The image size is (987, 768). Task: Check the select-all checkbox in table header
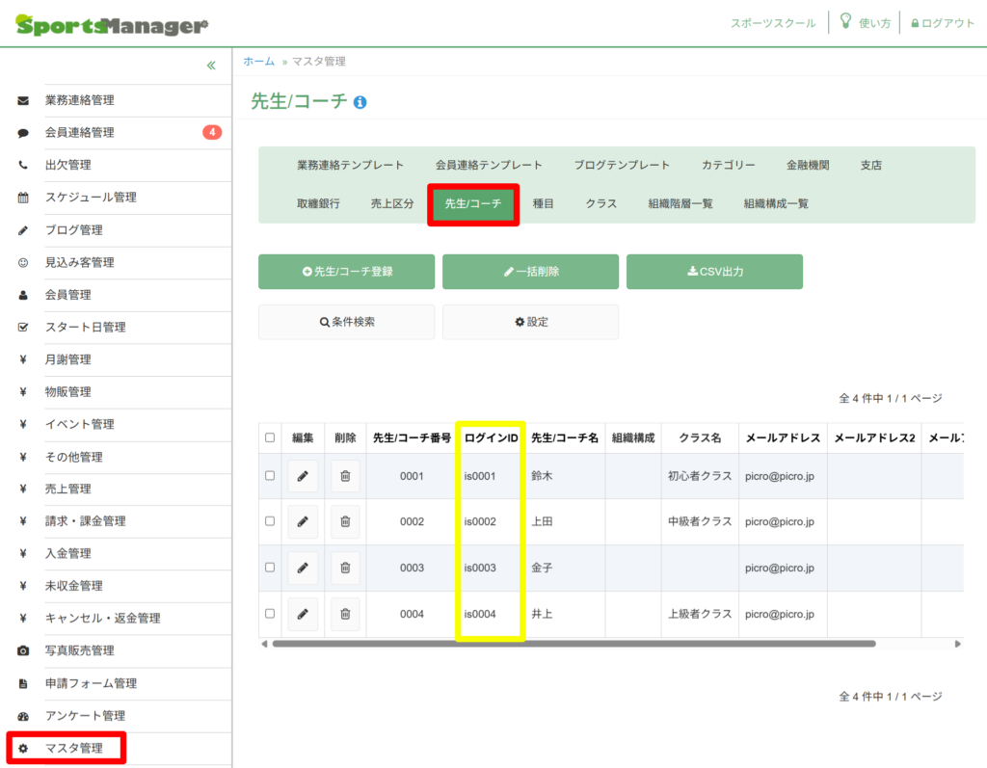tap(270, 437)
